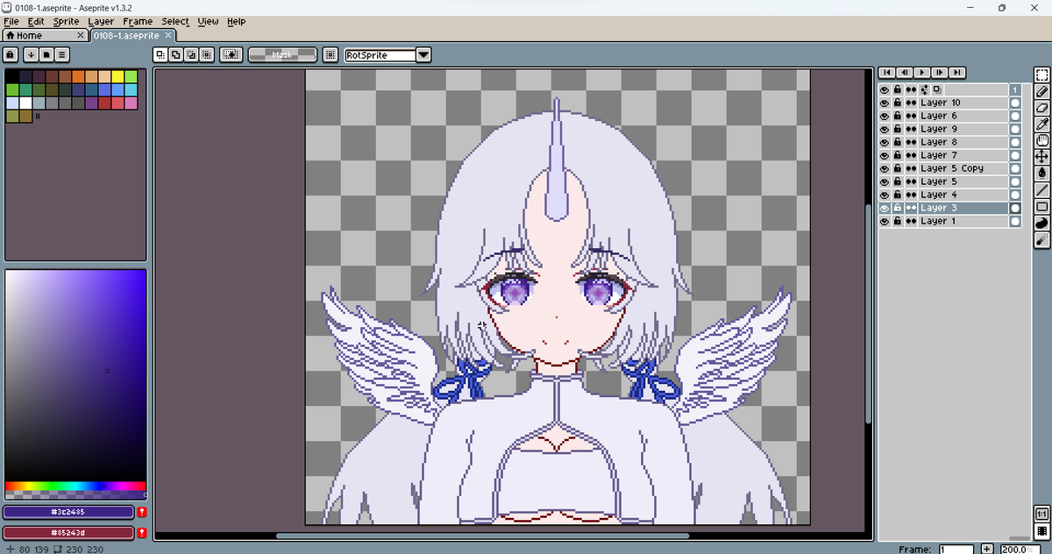1052x554 pixels.
Task: Click the rainbow hue slider
Action: [75, 486]
